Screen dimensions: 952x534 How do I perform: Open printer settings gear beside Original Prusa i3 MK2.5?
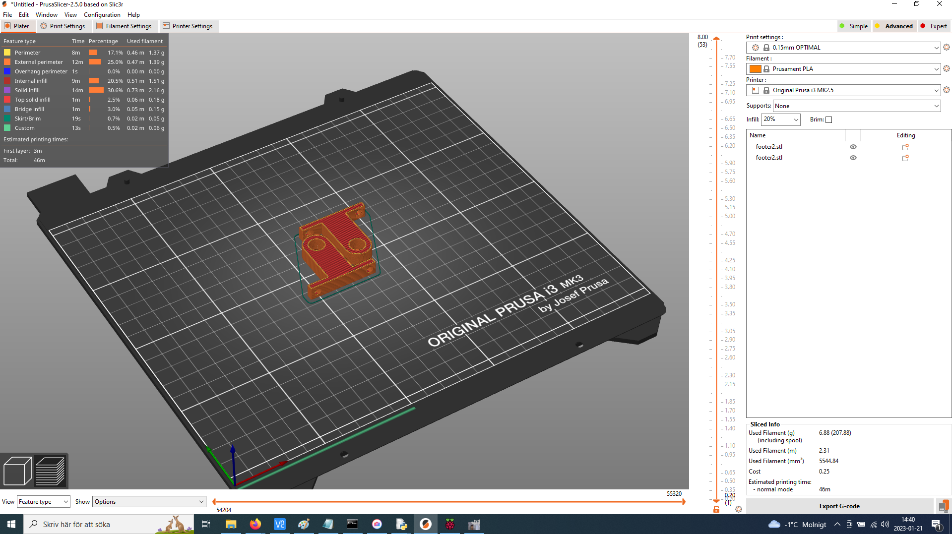click(x=946, y=90)
